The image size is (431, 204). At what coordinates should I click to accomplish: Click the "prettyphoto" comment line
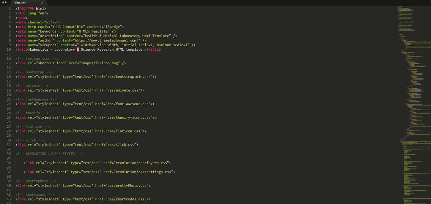pos(36,181)
